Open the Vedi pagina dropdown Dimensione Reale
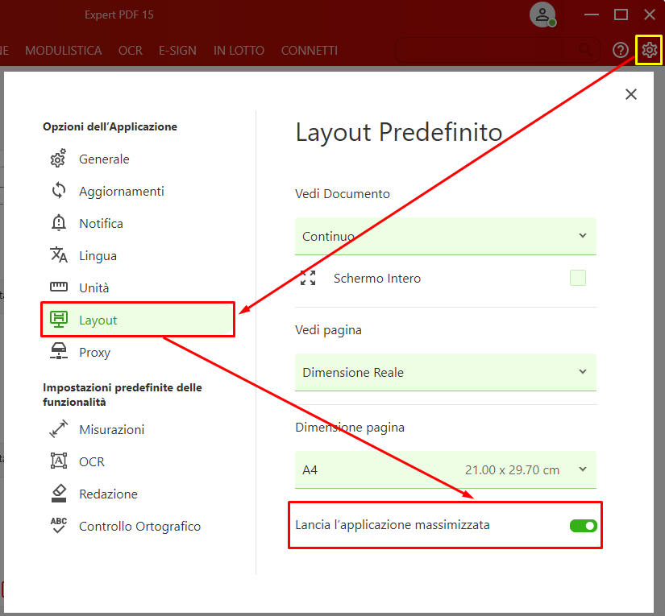665x616 pixels. pyautogui.click(x=445, y=372)
